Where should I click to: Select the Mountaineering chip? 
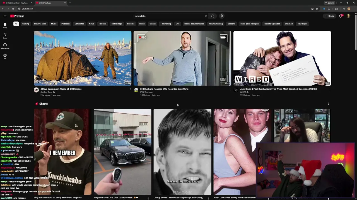(216, 24)
